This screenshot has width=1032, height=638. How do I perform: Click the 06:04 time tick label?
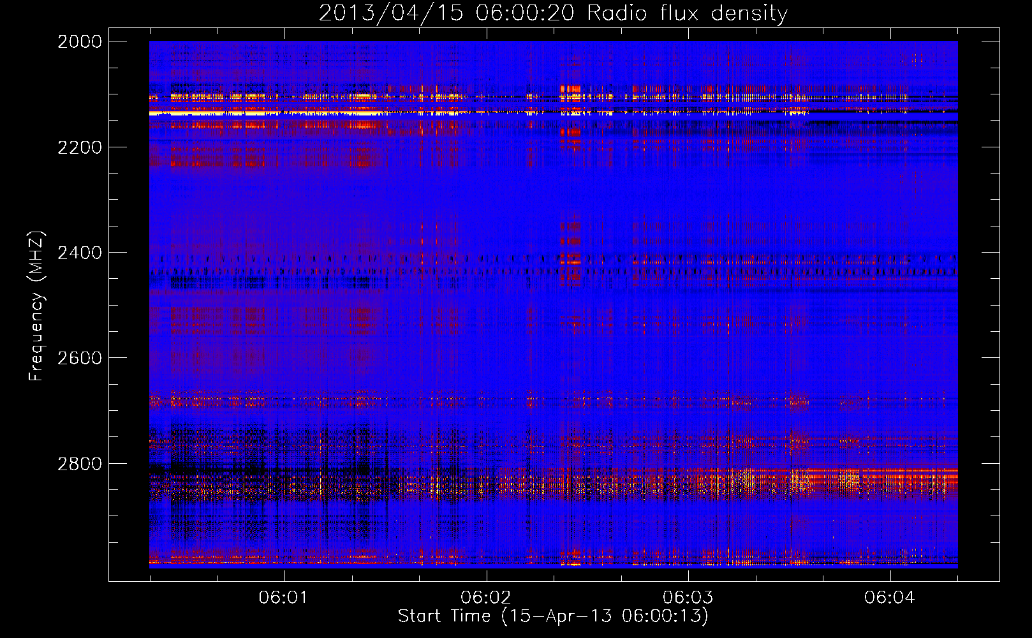pos(889,598)
